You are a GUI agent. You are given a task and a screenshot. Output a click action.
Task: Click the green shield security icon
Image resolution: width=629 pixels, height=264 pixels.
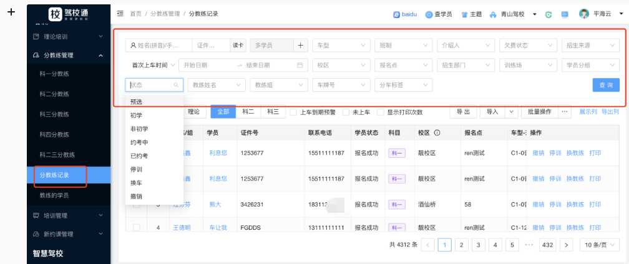(x=549, y=14)
